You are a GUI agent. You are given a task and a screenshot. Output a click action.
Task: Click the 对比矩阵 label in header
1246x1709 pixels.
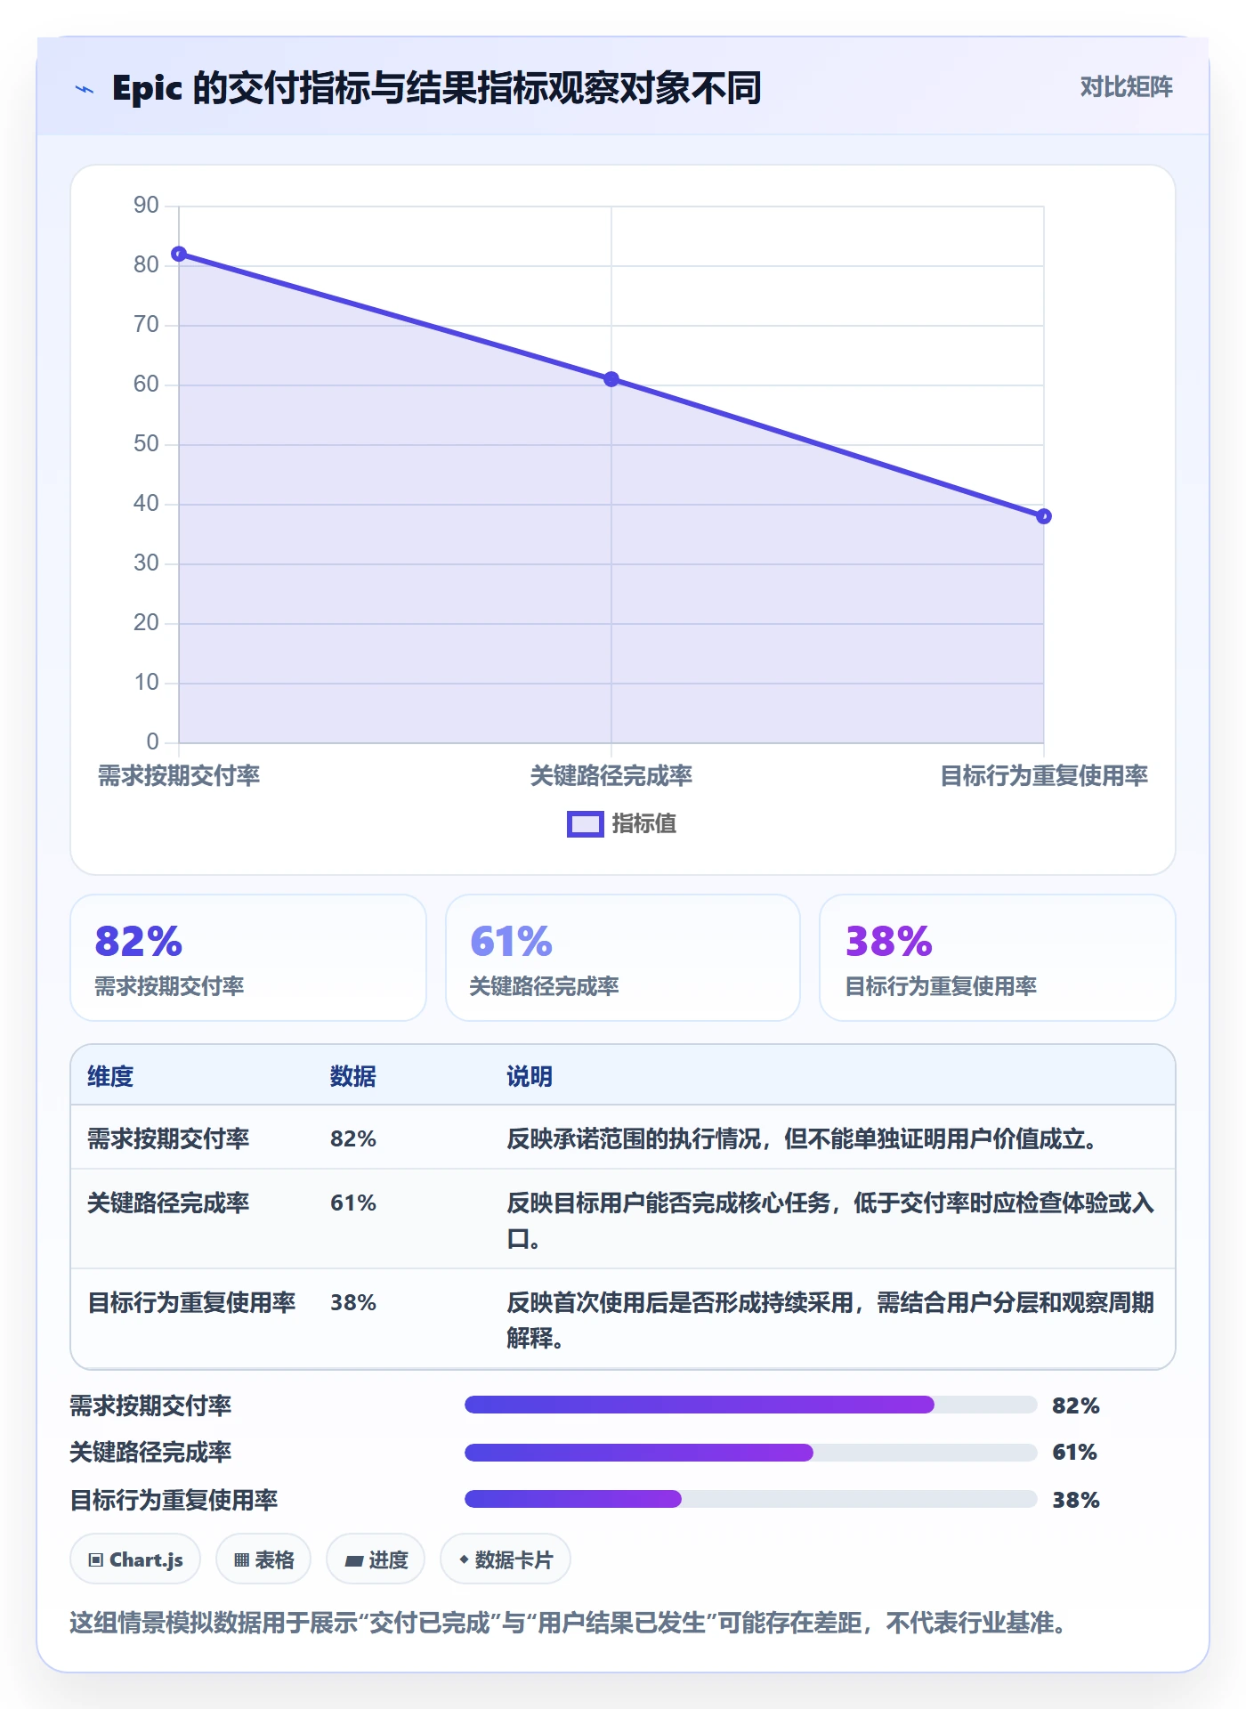click(x=1126, y=87)
